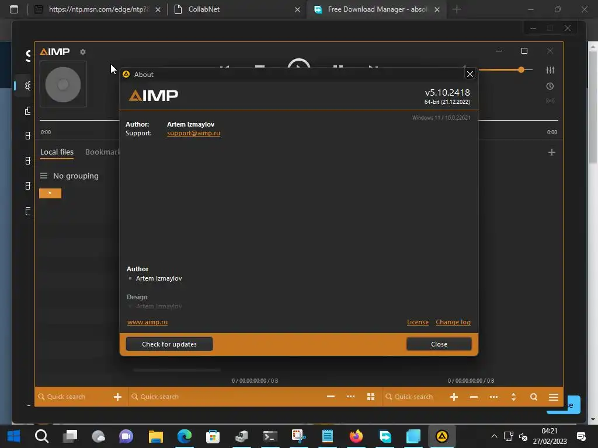
Task: Open the Change log link
Action: (x=453, y=322)
